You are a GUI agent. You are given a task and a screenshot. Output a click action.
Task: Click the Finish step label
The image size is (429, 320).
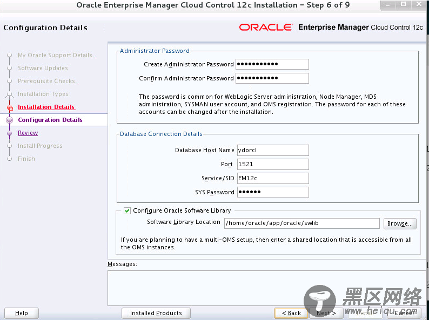(x=26, y=159)
